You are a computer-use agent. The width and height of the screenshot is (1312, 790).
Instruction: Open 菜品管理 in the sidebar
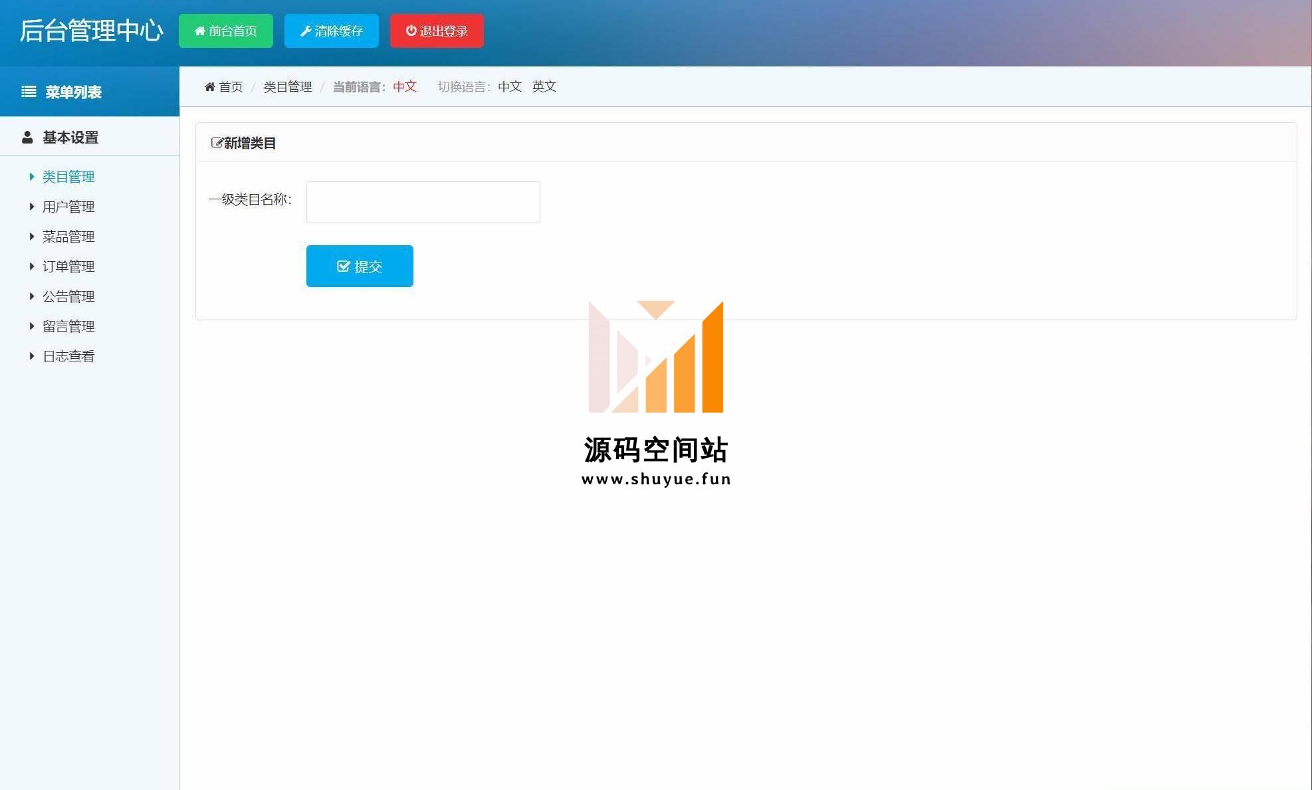tap(68, 237)
